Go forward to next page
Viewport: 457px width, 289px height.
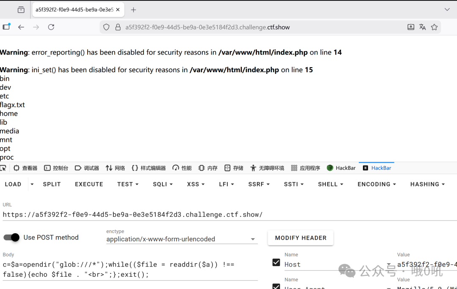(36, 27)
